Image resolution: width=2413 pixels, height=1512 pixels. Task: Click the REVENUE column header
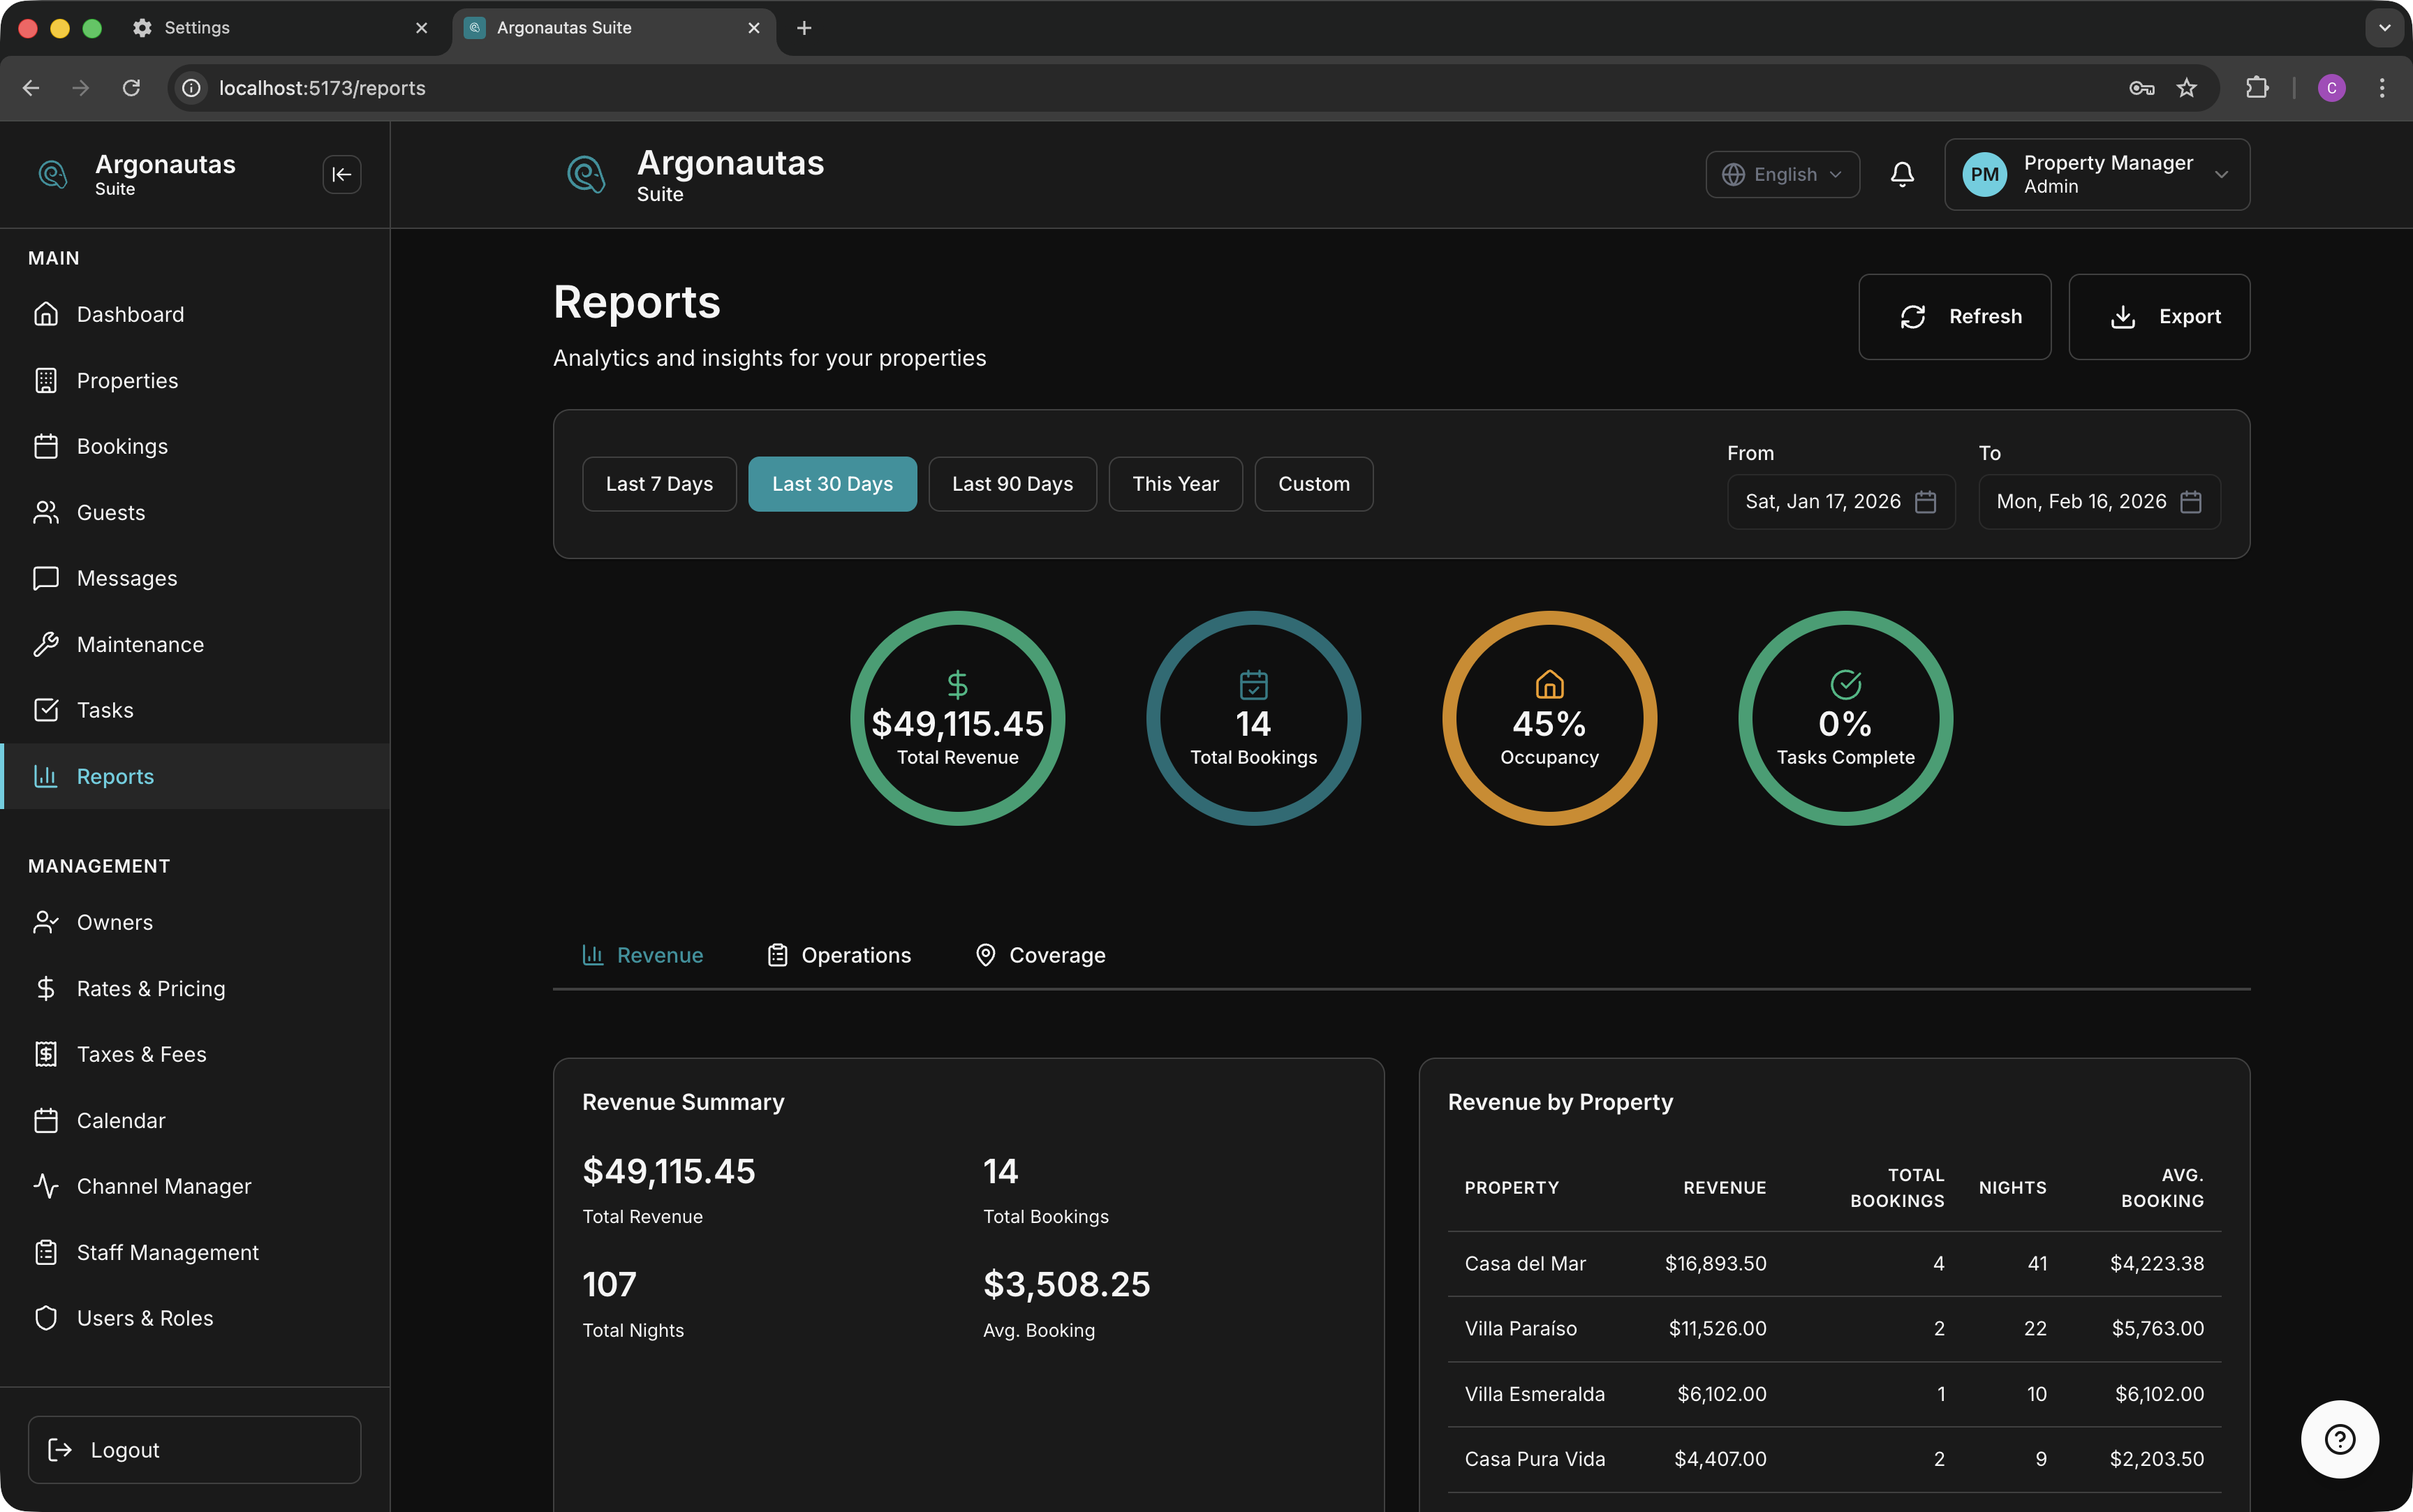coord(1724,1188)
